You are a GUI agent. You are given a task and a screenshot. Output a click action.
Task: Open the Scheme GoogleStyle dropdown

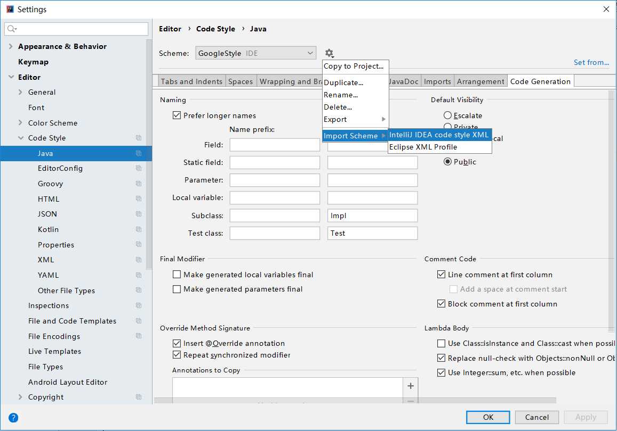256,53
